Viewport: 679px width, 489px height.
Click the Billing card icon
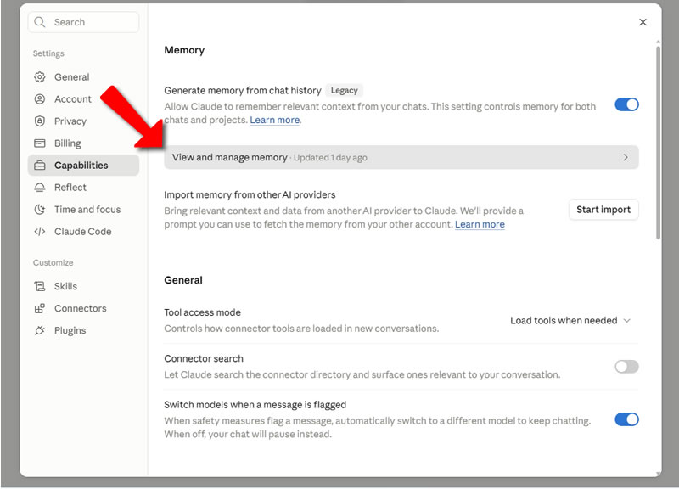point(39,143)
